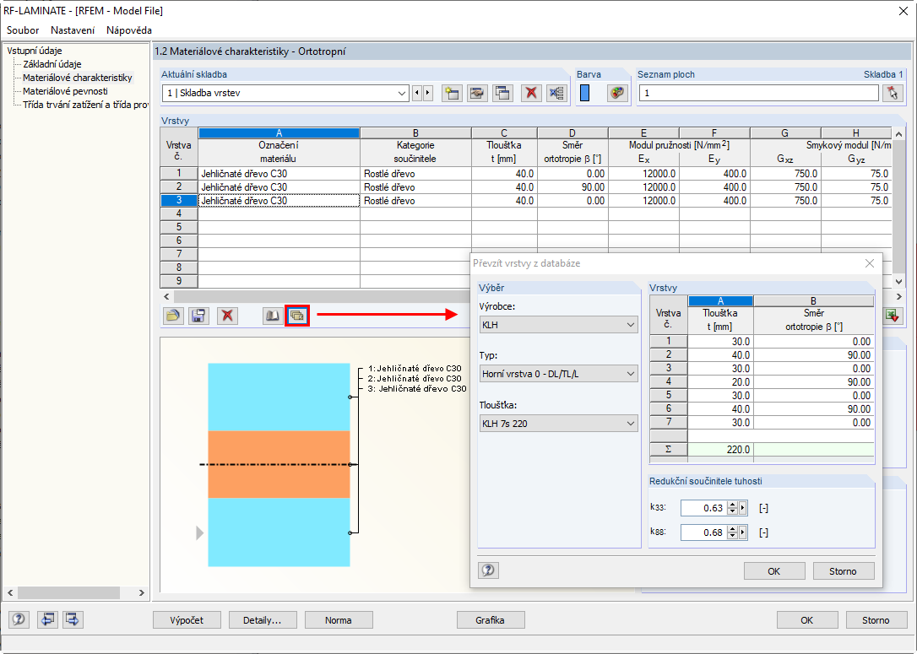The width and height of the screenshot is (917, 654).
Task: Decrease k88 value with down spinner
Action: click(732, 536)
